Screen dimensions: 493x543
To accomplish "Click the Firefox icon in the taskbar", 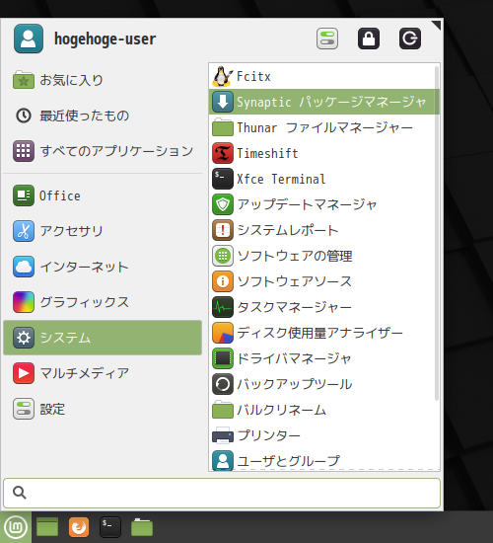I will [x=79, y=527].
